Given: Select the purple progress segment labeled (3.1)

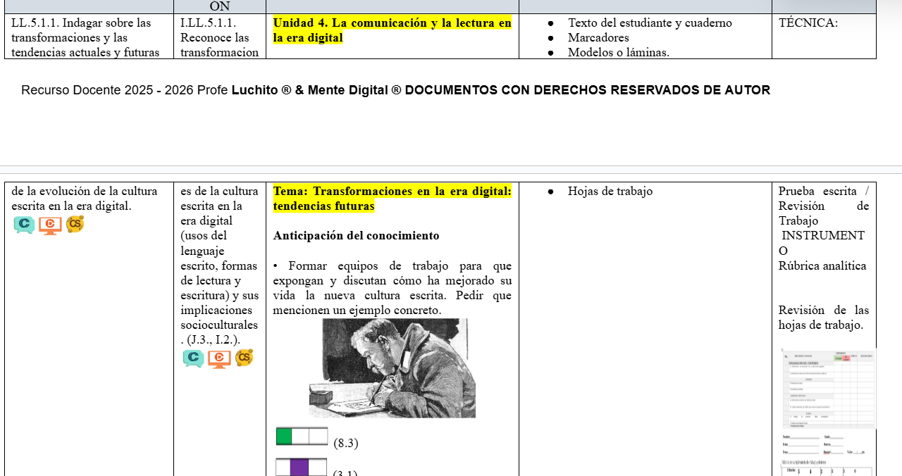Looking at the screenshot, I should 301,466.
